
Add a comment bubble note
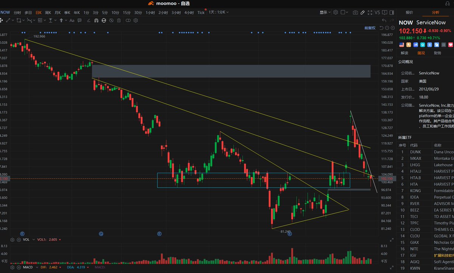79,20
